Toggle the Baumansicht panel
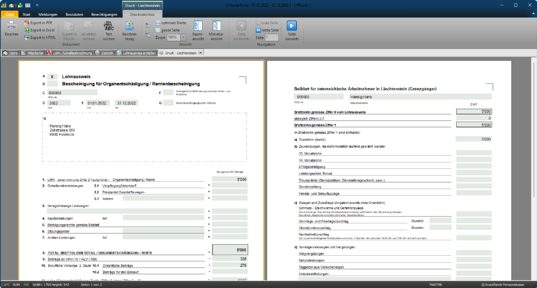This screenshot has width=537, height=288. coord(198,30)
